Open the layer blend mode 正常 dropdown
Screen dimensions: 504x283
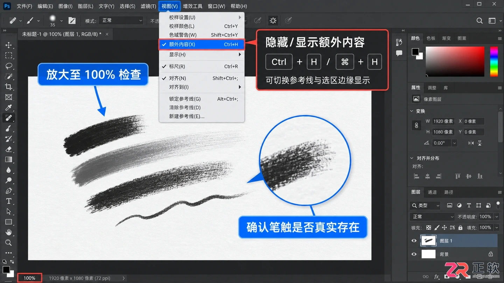[x=433, y=217]
